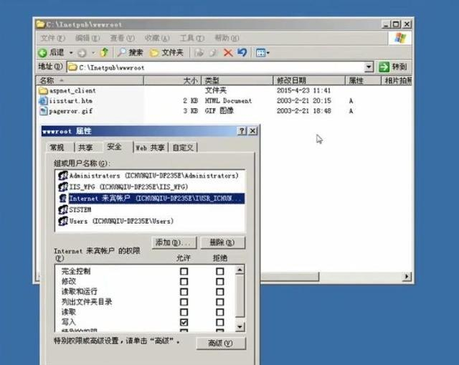Screen dimensions: 459x365
Task: Switch to the General (常规) tab
Action: click(57, 147)
